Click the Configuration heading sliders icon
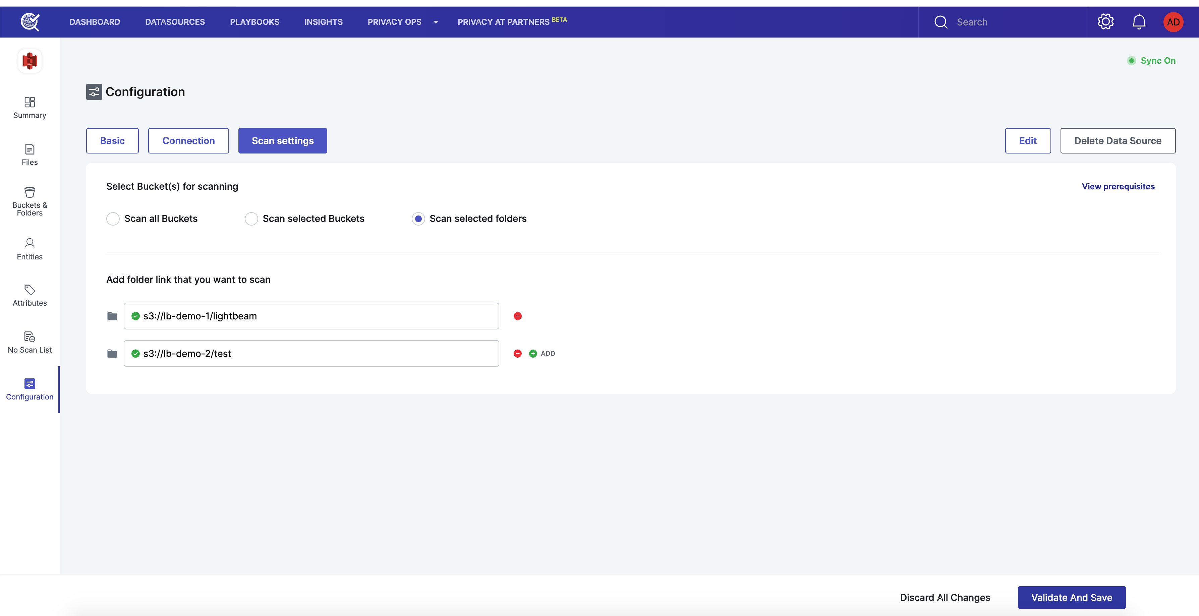Image resolution: width=1199 pixels, height=616 pixels. 94,91
